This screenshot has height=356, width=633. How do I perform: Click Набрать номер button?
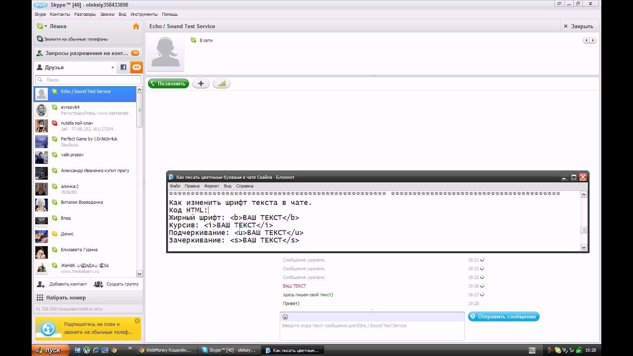pos(89,298)
